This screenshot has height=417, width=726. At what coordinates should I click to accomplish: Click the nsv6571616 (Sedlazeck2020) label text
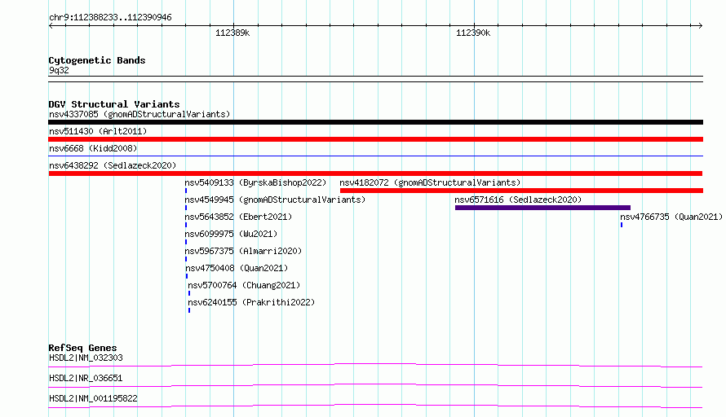pyautogui.click(x=518, y=200)
